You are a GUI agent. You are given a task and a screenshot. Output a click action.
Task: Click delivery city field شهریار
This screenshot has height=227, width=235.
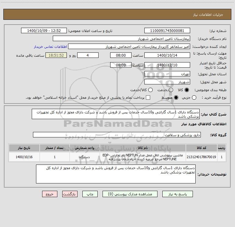tap(167, 82)
